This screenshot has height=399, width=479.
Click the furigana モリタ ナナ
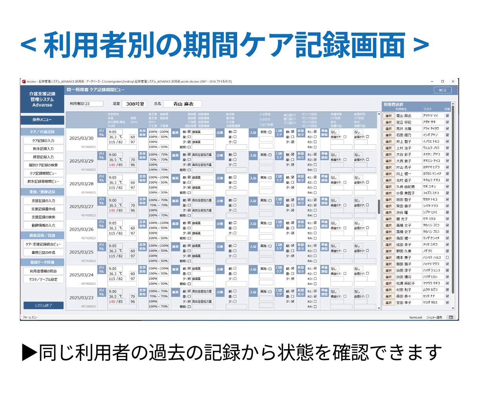click(x=429, y=296)
